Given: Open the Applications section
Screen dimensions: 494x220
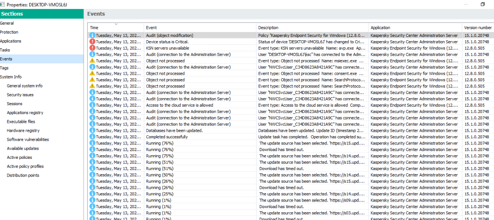Looking at the screenshot, I should pyautogui.click(x=11, y=41).
